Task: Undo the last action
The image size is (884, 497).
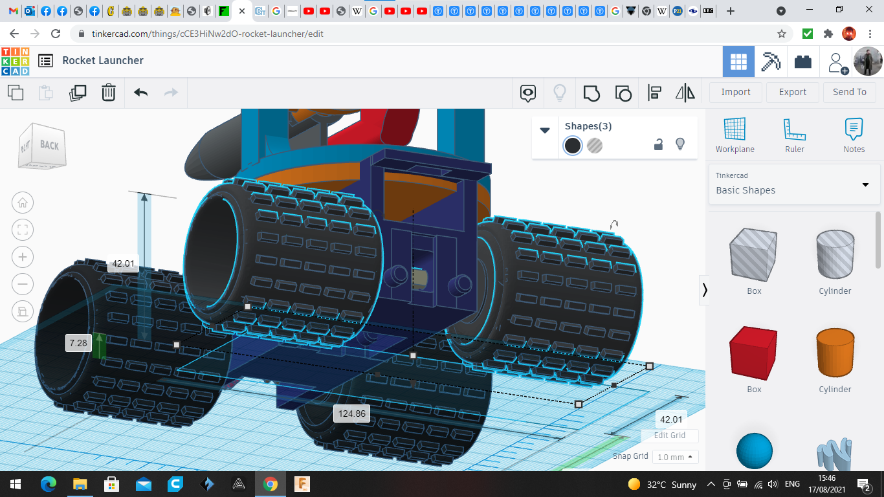Action: [140, 93]
